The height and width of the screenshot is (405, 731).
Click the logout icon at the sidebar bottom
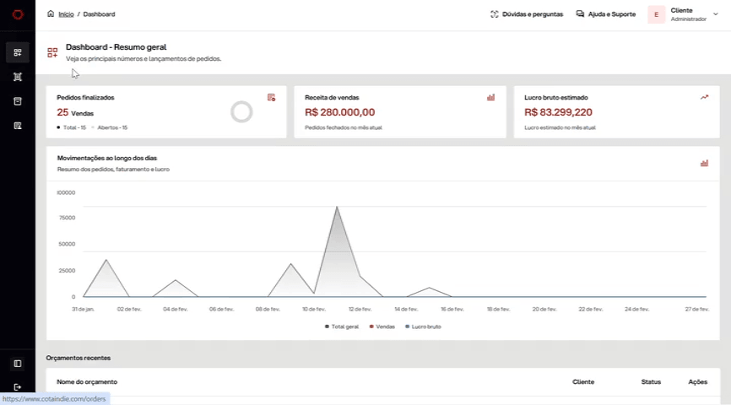click(18, 386)
